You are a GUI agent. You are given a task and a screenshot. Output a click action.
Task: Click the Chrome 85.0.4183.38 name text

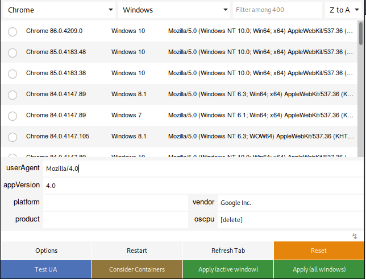click(x=56, y=73)
